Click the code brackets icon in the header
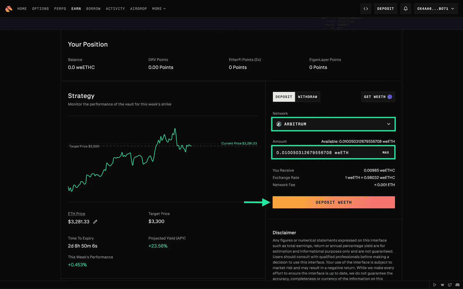Image resolution: width=463 pixels, height=289 pixels. [x=365, y=9]
